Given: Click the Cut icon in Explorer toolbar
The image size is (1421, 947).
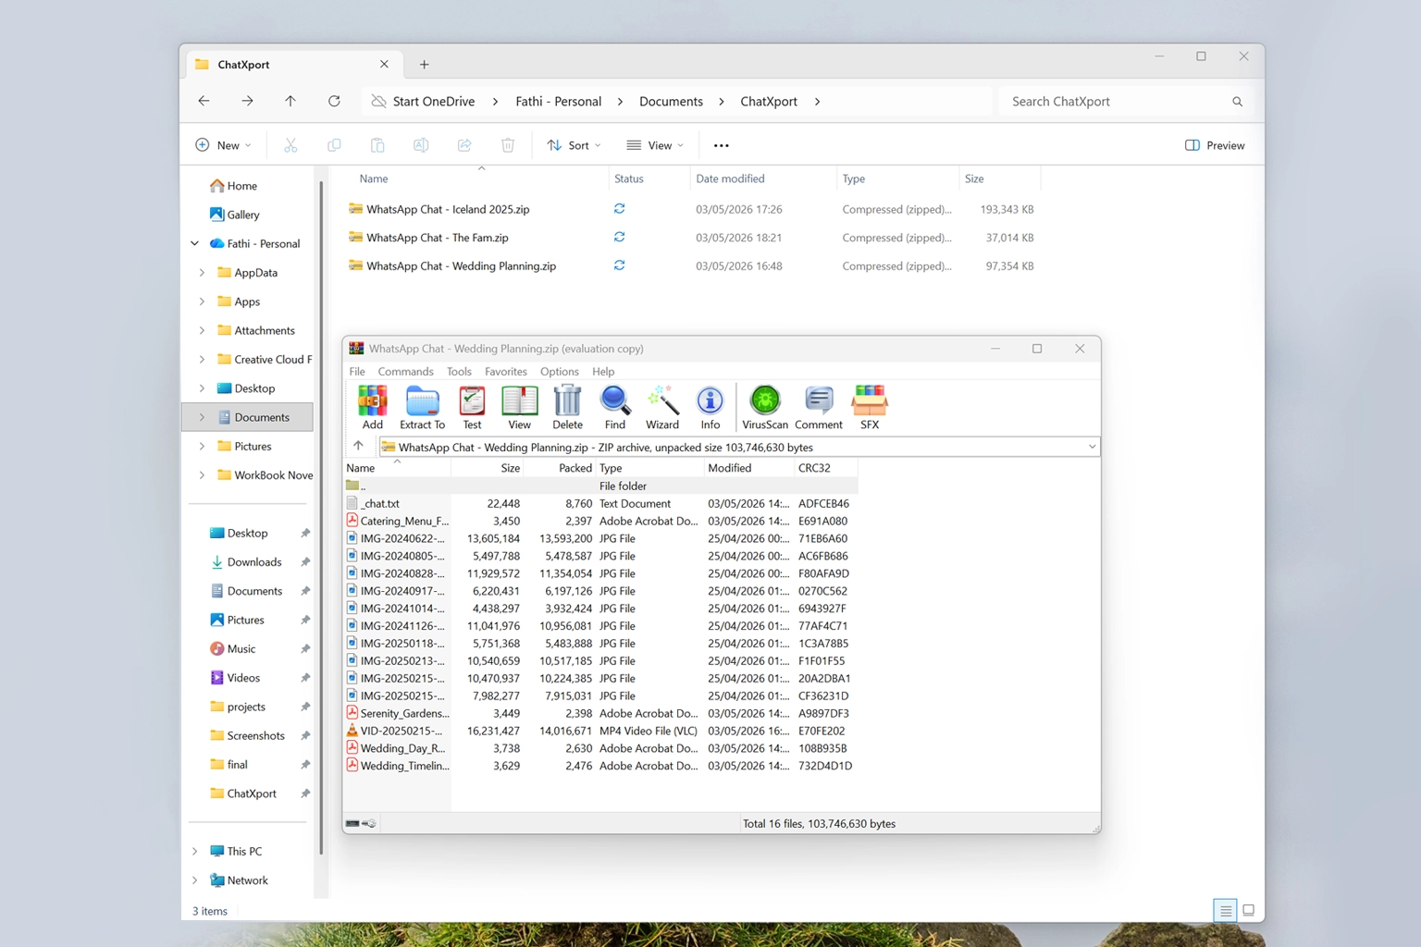Looking at the screenshot, I should (290, 145).
